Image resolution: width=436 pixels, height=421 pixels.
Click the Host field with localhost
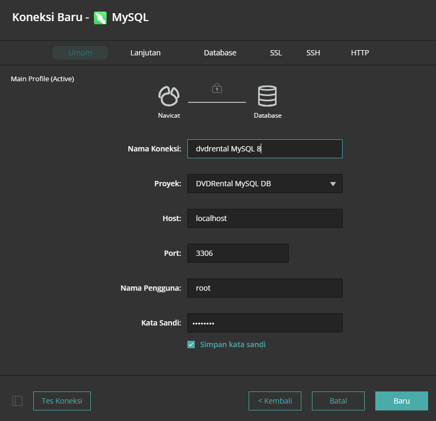(x=265, y=218)
